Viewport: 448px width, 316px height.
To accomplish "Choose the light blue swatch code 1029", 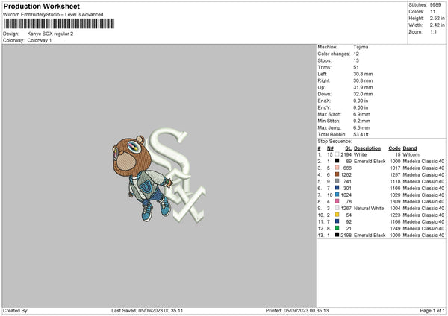I will (x=337, y=195).
